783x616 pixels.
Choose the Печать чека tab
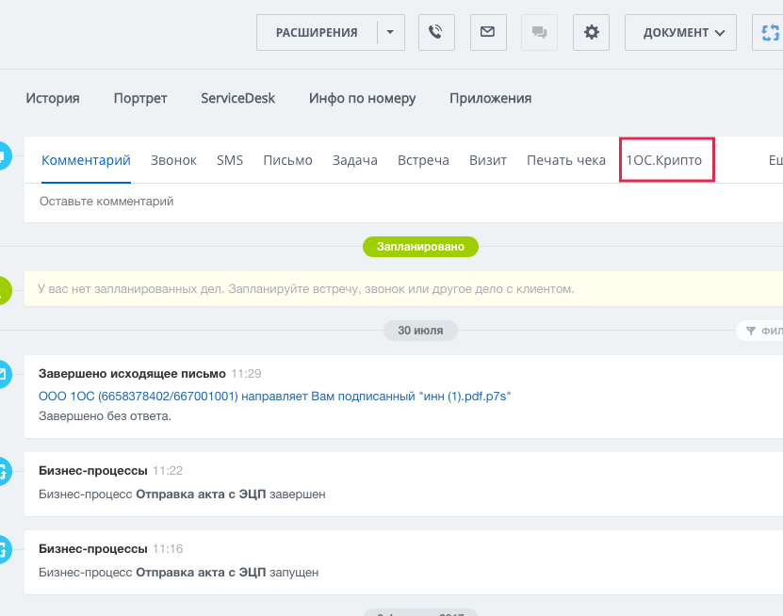coord(565,160)
